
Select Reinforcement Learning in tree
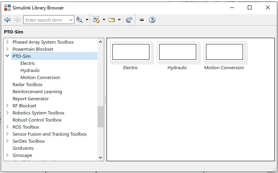click(x=37, y=92)
